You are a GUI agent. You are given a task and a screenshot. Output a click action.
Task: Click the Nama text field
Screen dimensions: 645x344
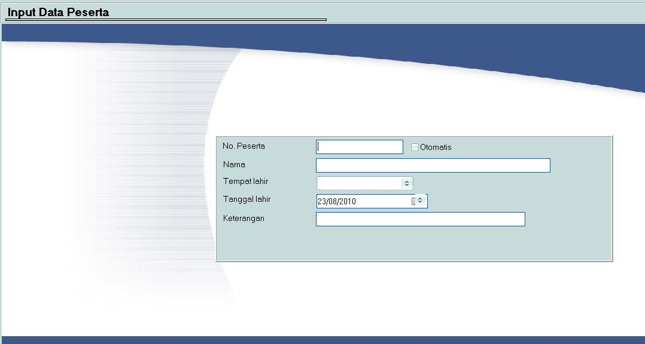433,165
